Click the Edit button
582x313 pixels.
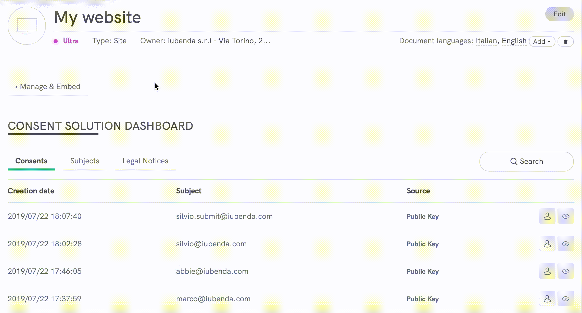pos(559,14)
